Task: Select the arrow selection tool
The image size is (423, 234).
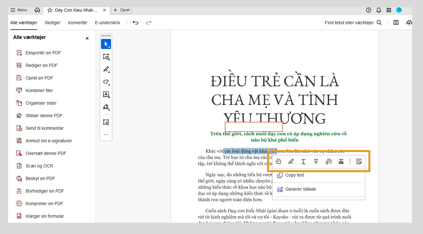Action: 106,44
